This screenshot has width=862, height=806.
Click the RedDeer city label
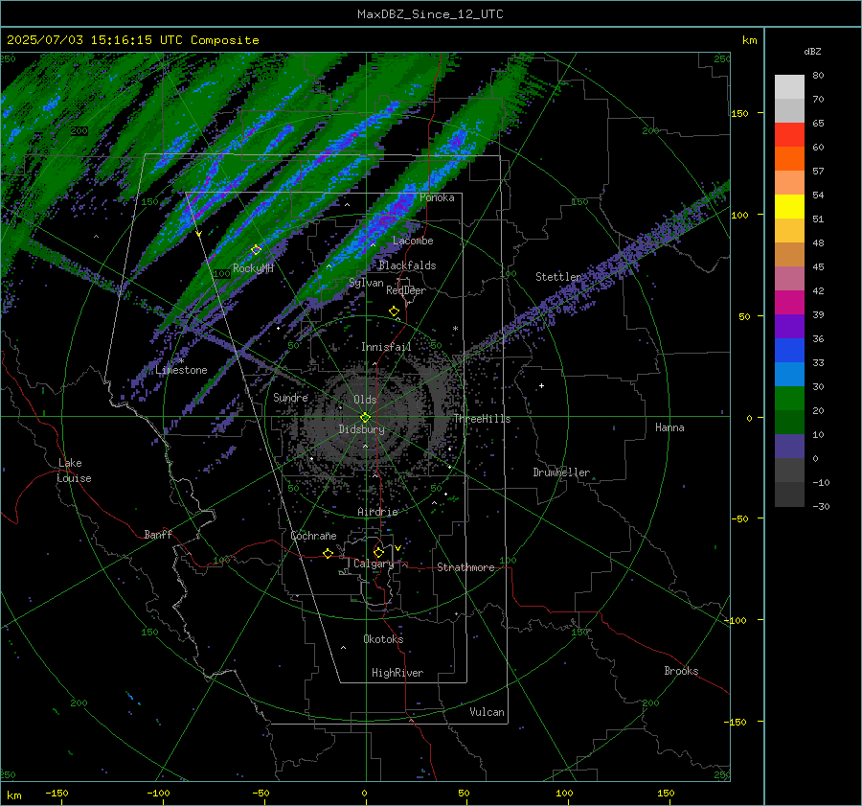pos(406,290)
